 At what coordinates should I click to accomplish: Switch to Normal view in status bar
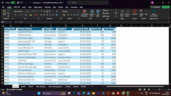(x=140, y=89)
